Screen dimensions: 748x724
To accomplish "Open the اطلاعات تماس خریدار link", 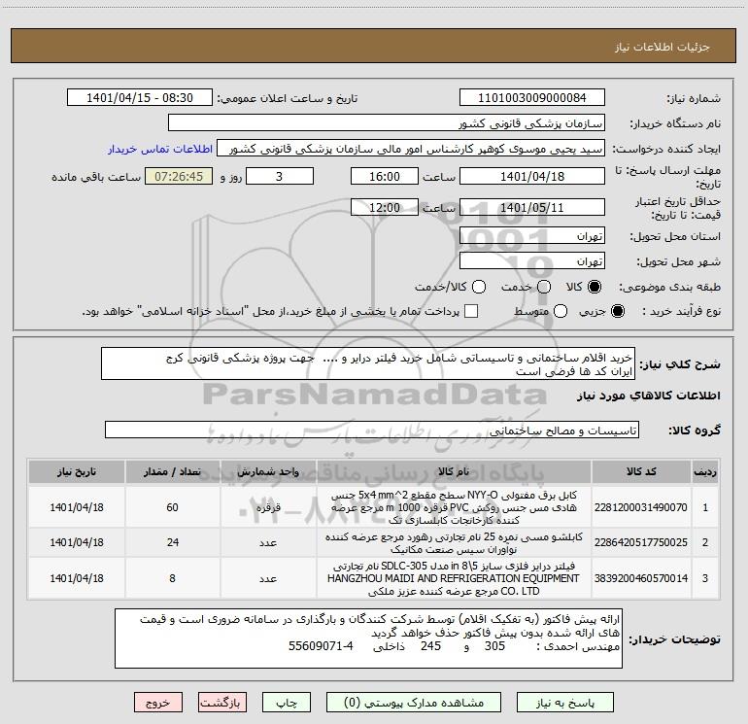I will click(x=160, y=149).
